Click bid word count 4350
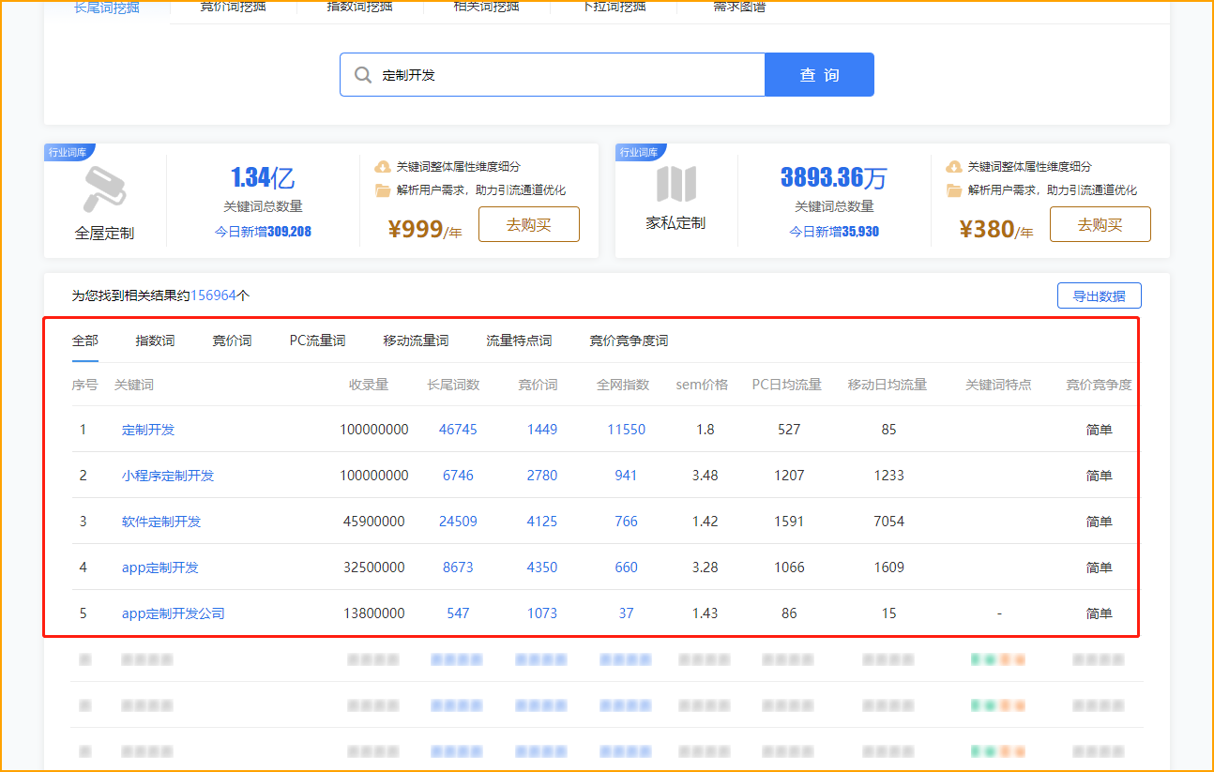The width and height of the screenshot is (1214, 772). [x=542, y=568]
